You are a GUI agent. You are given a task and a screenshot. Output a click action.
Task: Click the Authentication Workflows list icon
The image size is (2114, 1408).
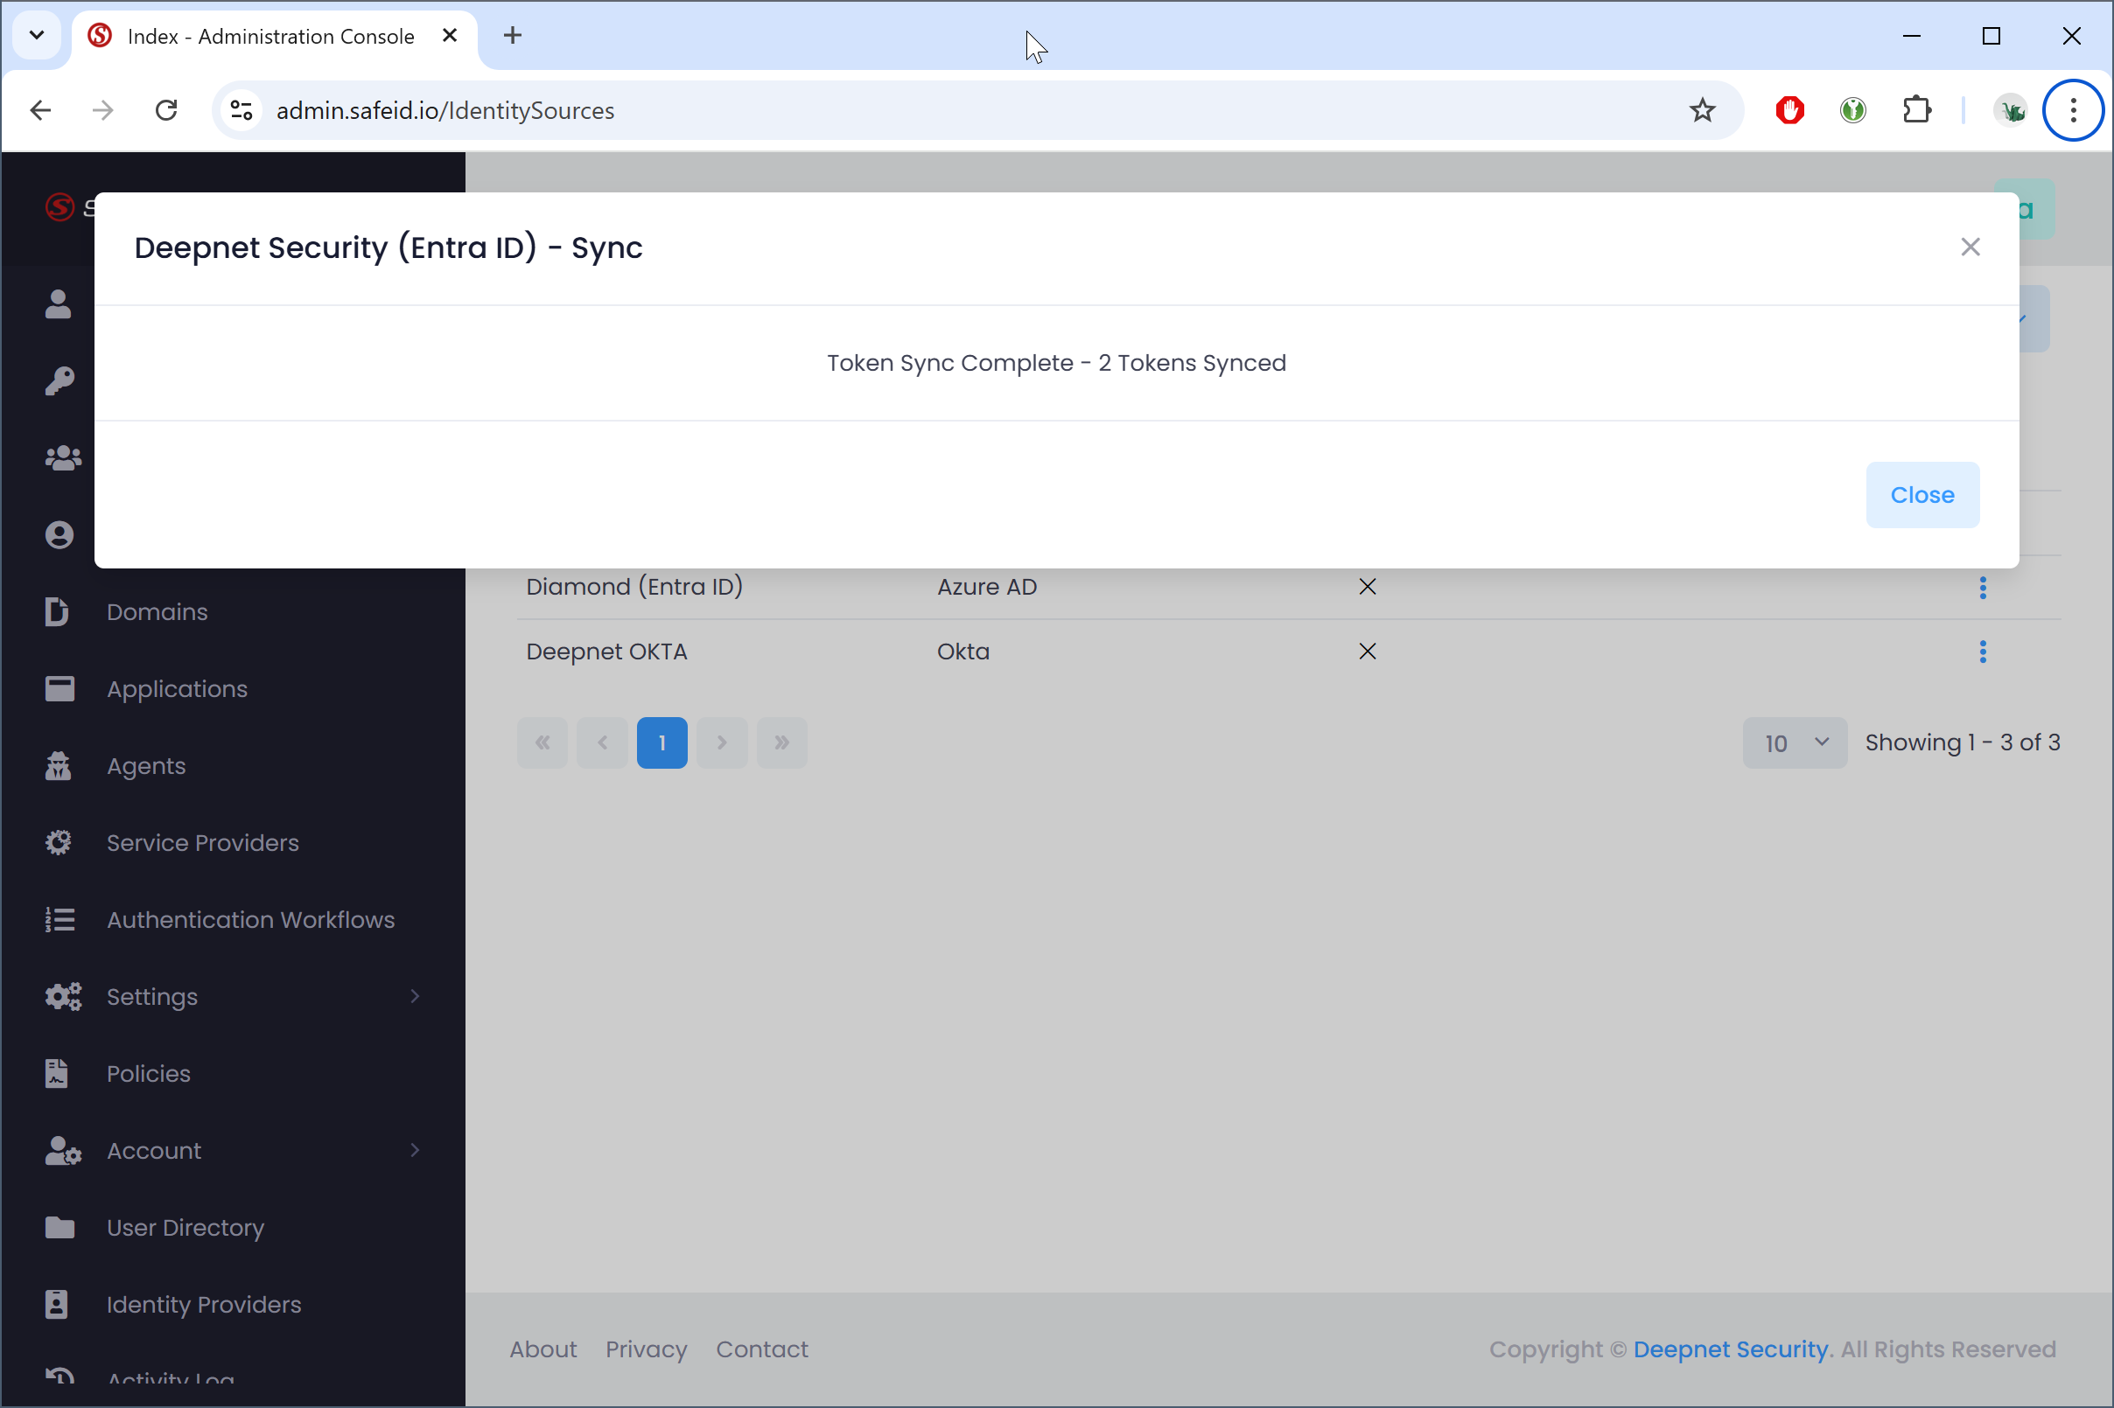[x=59, y=919]
